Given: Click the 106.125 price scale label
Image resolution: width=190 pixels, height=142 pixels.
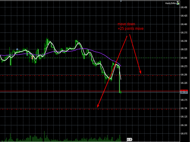Looking at the screenshot, I should click(184, 117).
